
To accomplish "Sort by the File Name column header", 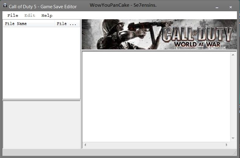I will point(29,23).
